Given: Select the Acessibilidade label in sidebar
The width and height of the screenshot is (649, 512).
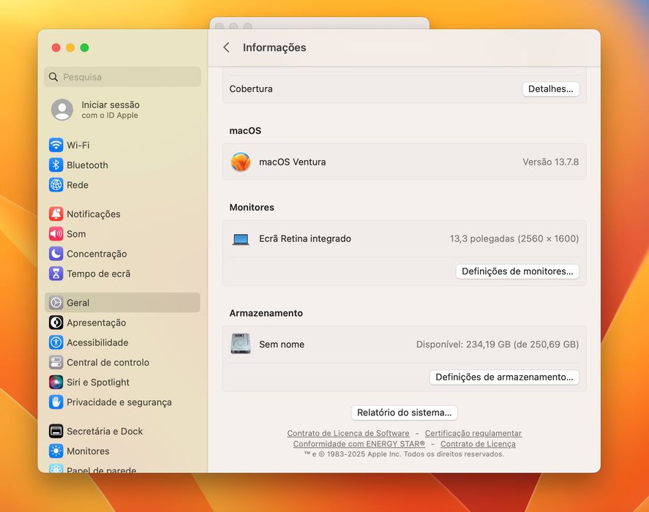Looking at the screenshot, I should [98, 343].
